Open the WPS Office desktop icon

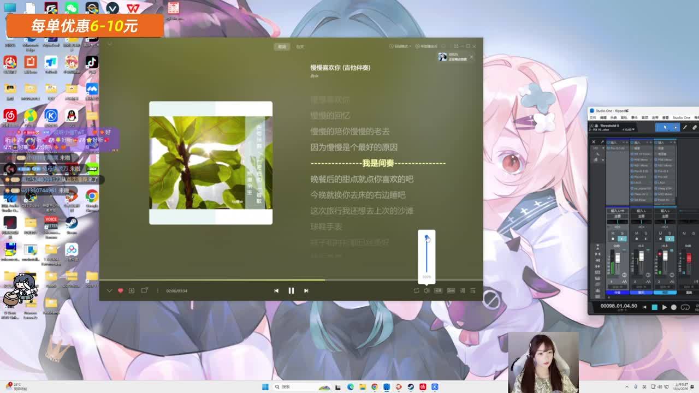[x=133, y=8]
